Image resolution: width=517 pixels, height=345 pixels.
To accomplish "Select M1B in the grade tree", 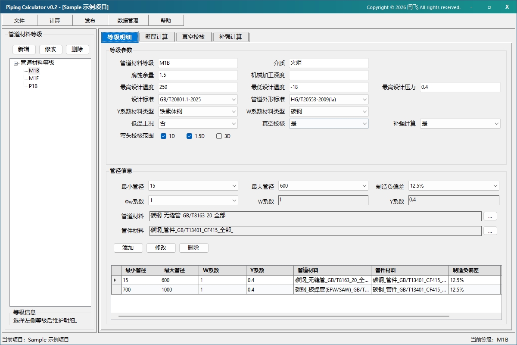I will tap(34, 71).
